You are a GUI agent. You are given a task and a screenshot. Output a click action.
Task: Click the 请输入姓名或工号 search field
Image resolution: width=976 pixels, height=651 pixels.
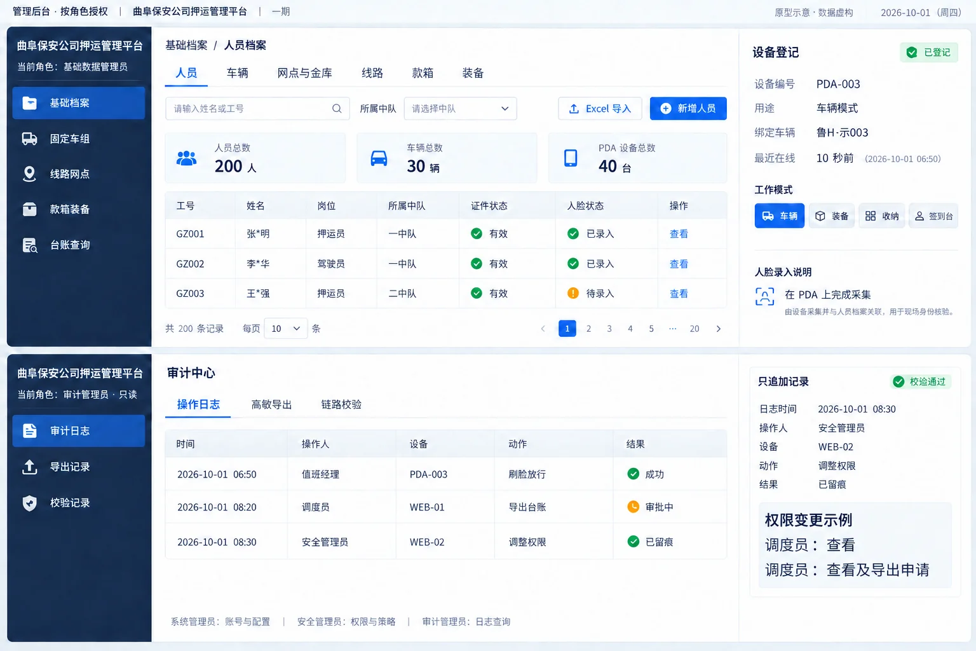257,109
